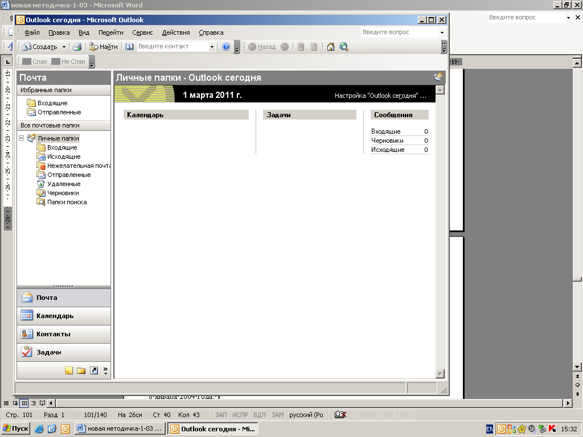Click the Пуск start button
Image resolution: width=583 pixels, height=437 pixels.
coord(15,429)
